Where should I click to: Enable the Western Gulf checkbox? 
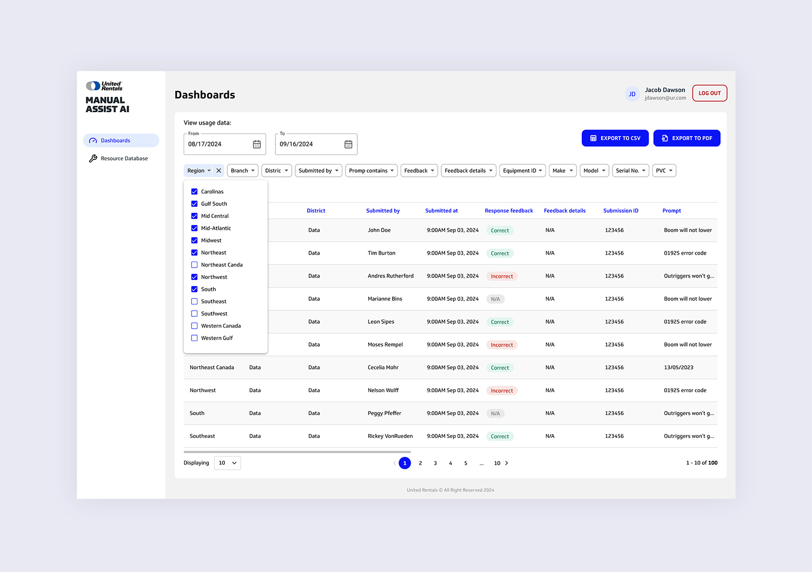tap(195, 338)
